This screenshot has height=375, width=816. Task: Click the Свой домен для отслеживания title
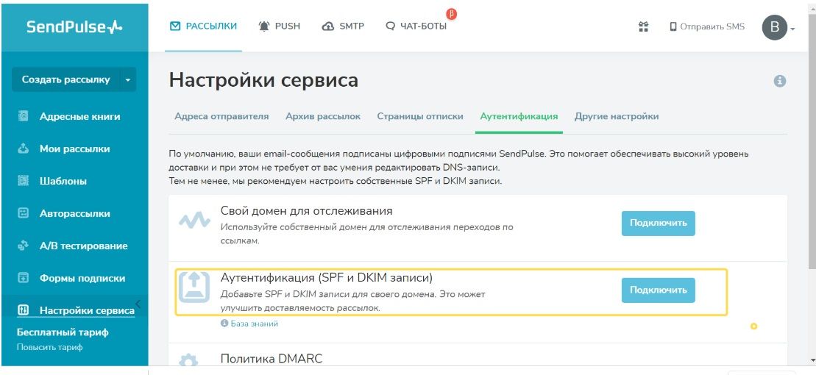pyautogui.click(x=307, y=211)
